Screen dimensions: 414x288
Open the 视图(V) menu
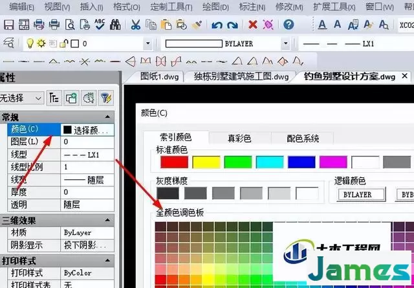coord(58,7)
